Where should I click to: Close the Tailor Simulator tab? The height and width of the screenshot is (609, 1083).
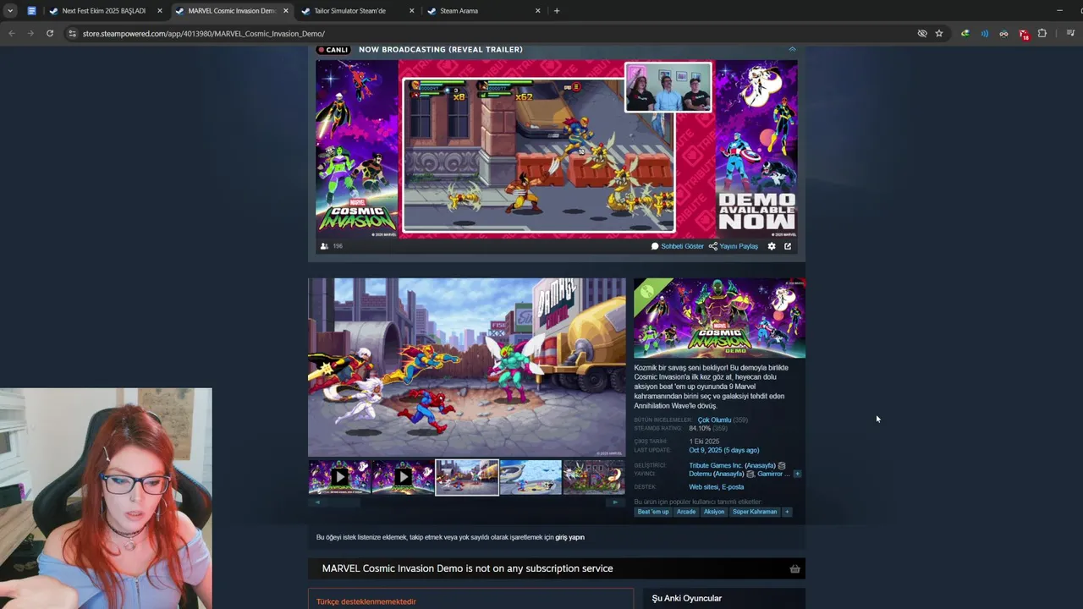pos(412,11)
